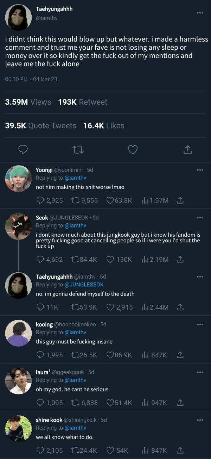Screen dimensions: 211x459
Task: Open Yoongi's green-haired profile picture
Action: pos(18,179)
